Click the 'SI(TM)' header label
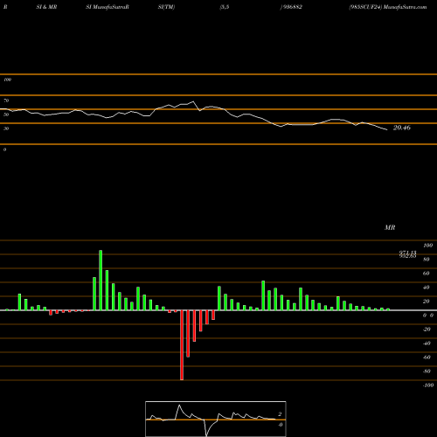Viewport: 437px width, 437px height. point(166,7)
